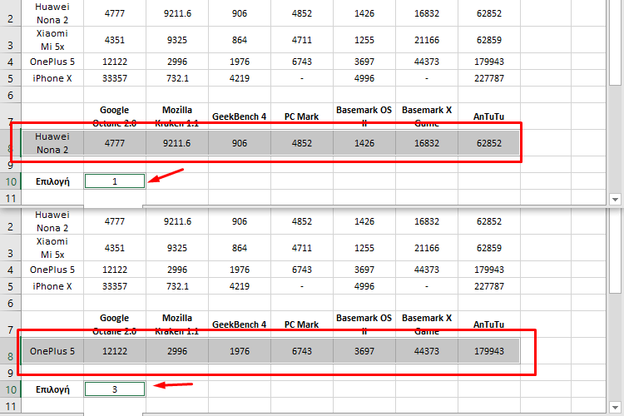
Task: Click 4219 in the lower sheet's iPhone X row
Action: (x=240, y=286)
